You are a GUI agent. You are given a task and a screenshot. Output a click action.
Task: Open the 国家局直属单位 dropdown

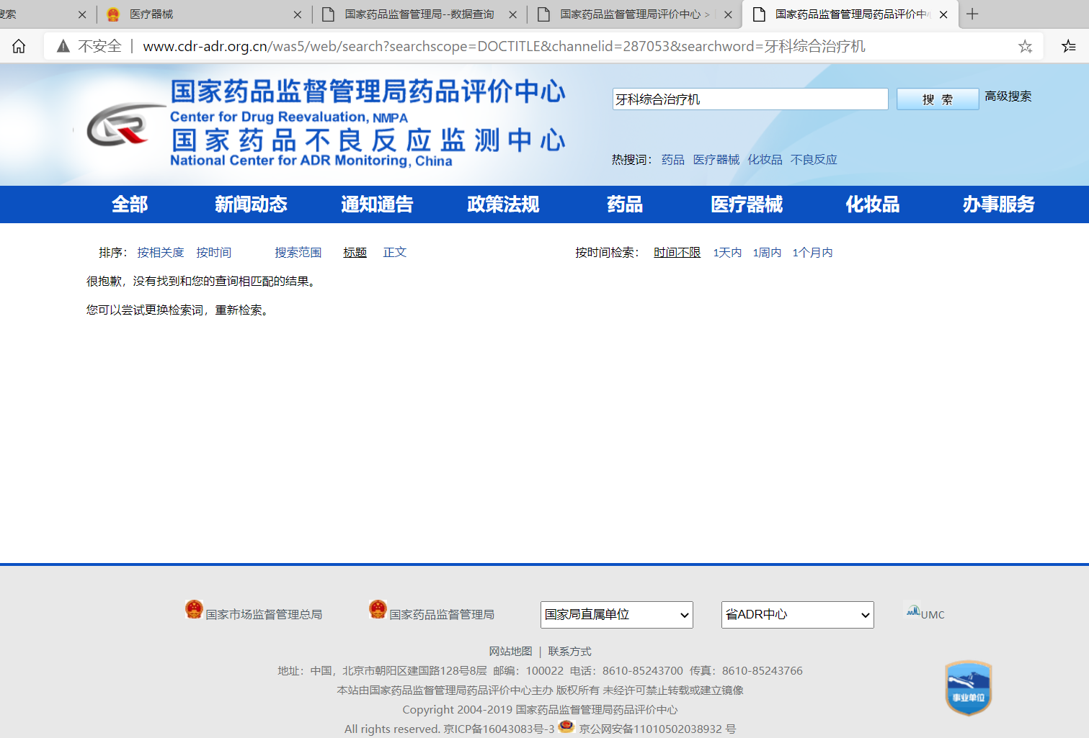coord(617,615)
